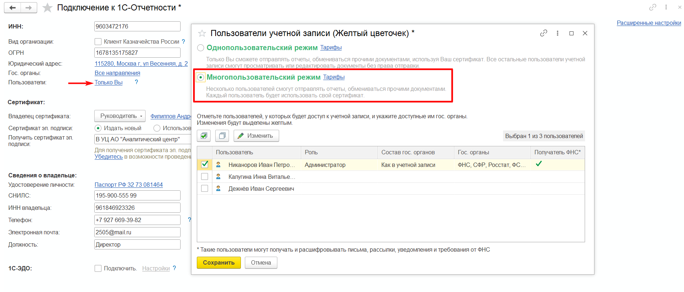Add main page to favorites star
This screenshot has width=684, height=292.
(47, 8)
